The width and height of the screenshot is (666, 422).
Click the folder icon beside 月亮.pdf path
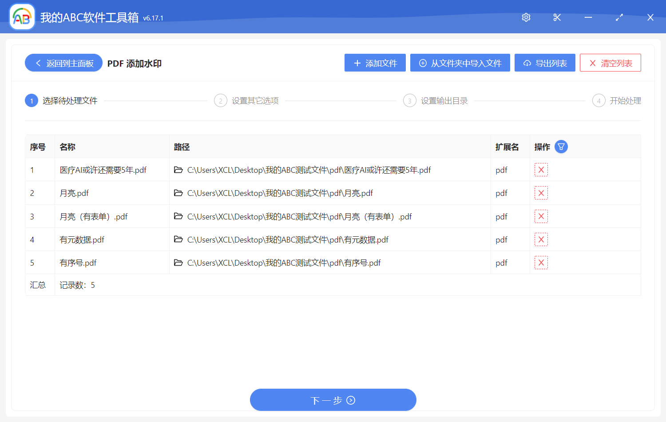178,193
